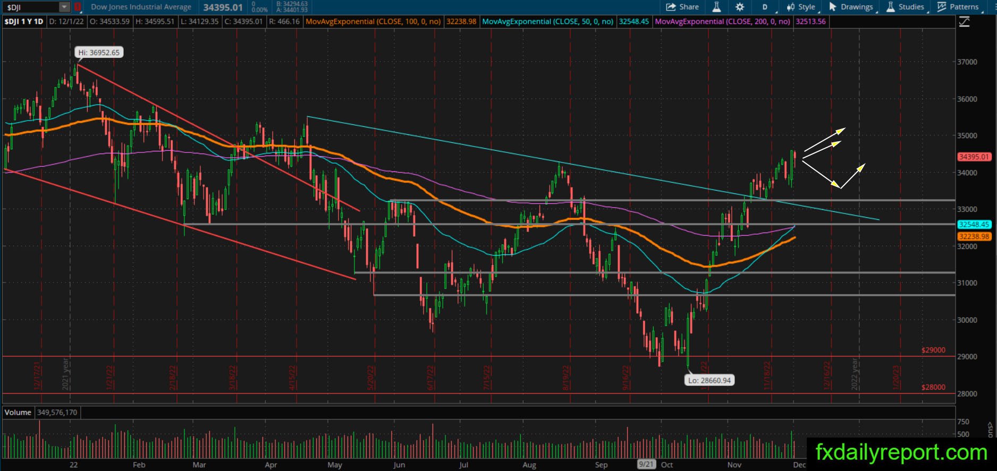This screenshot has height=471, width=997.
Task: Open the flask quick-study icon
Action: click(x=716, y=7)
